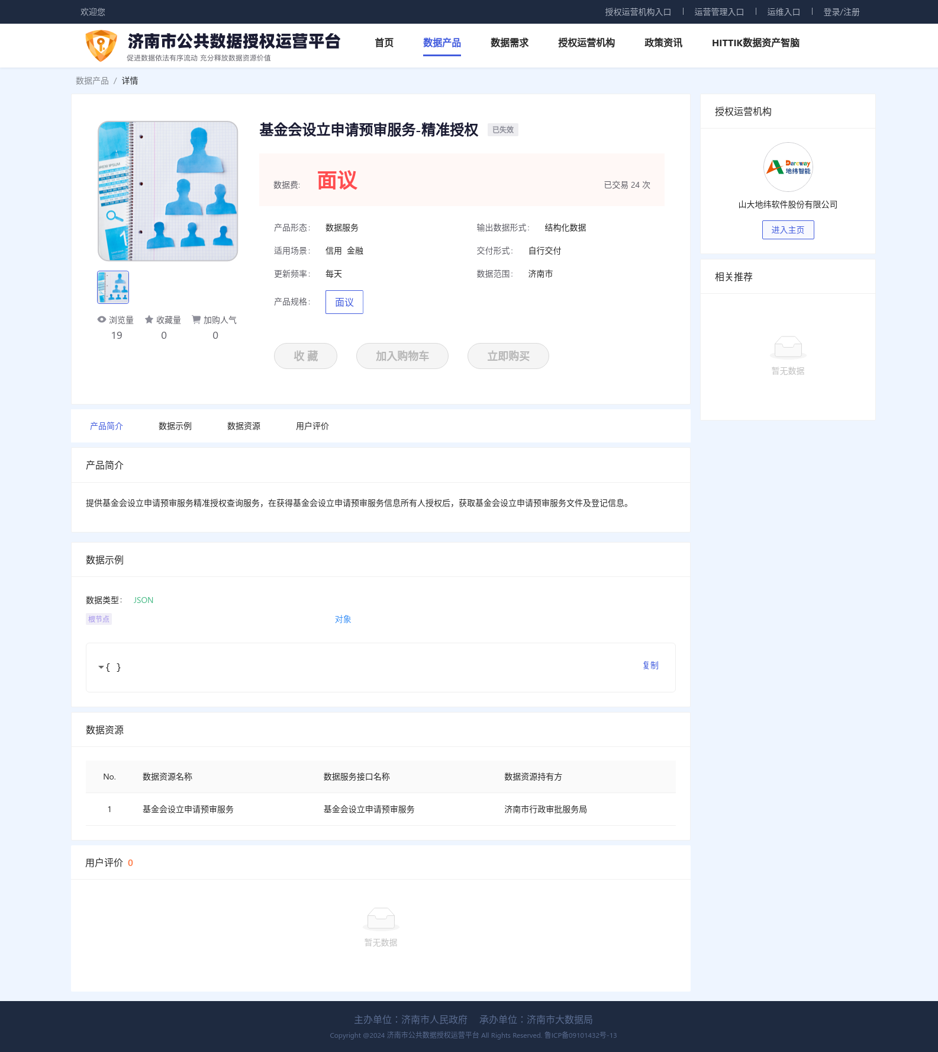Open the 授权运营机构 navigation item
Screen dimensions: 938x1052
click(x=586, y=43)
